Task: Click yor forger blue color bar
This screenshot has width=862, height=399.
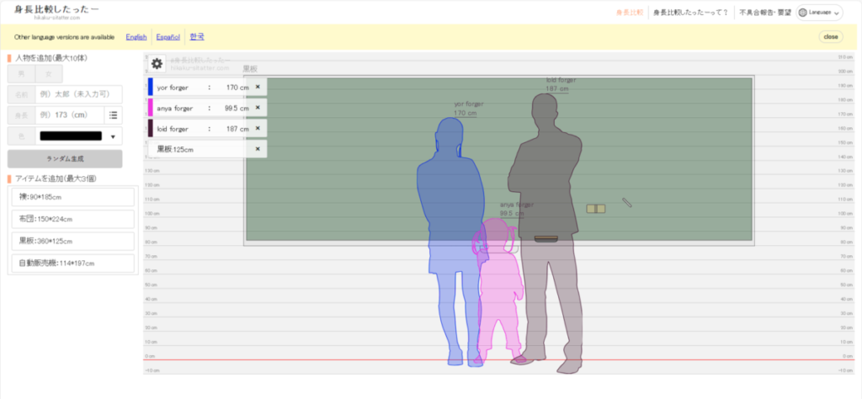Action: [150, 88]
